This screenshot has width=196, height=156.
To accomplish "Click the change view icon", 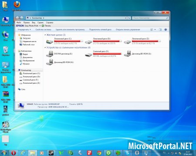I will pyautogui.click(x=152, y=29).
